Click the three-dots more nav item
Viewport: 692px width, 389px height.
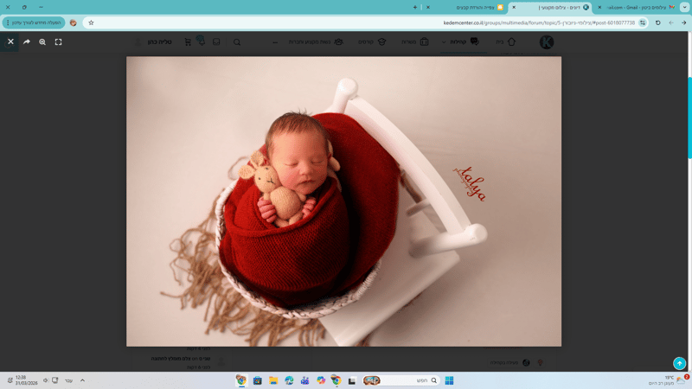pyautogui.click(x=275, y=42)
